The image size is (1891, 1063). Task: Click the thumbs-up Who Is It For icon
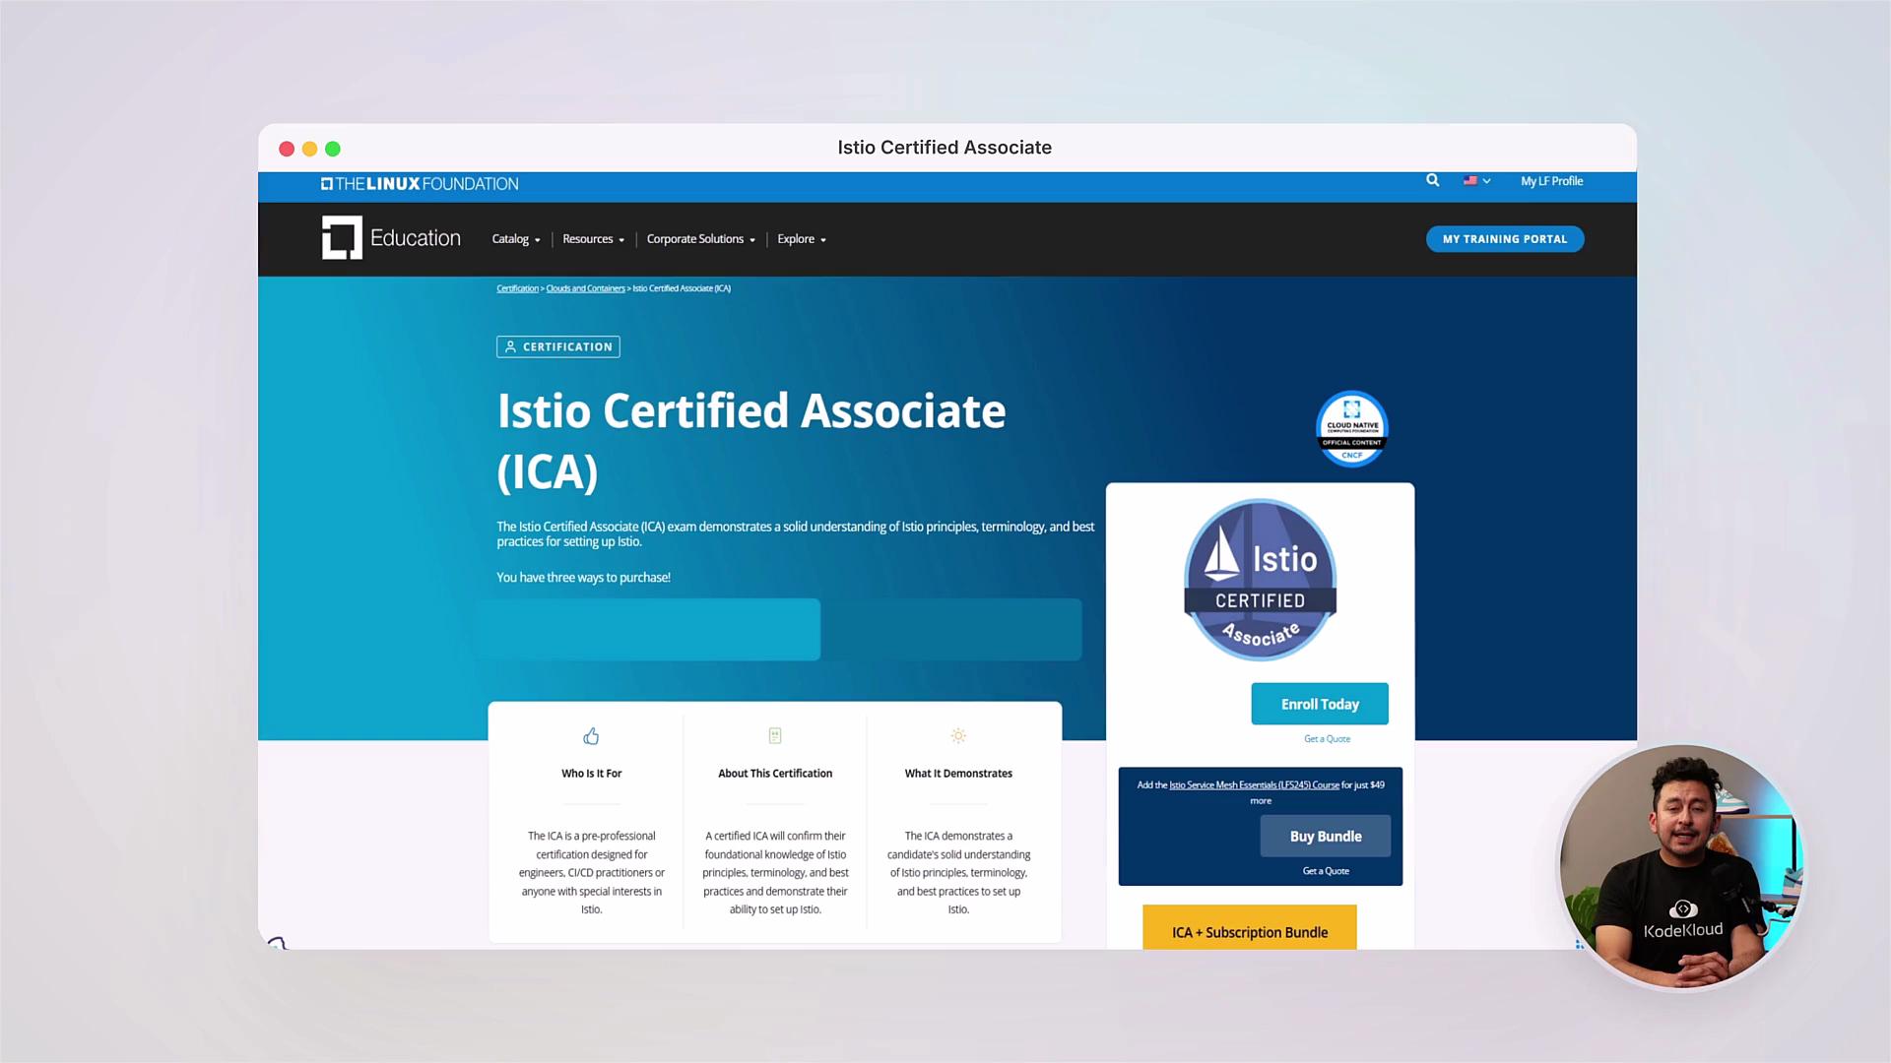(591, 736)
